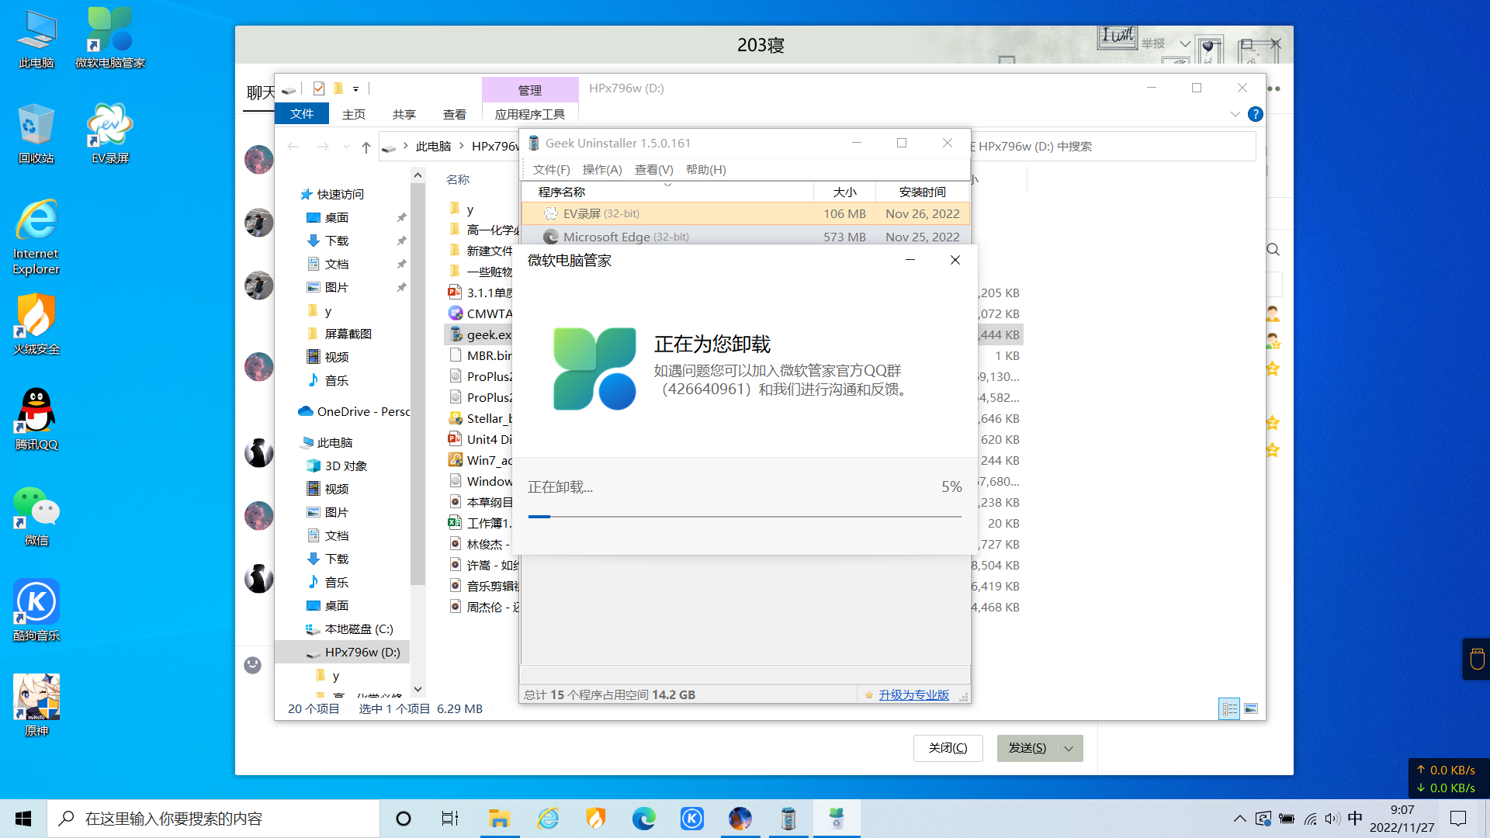The height and width of the screenshot is (838, 1490).
Task: Open the 发送 button dropdown arrow
Action: click(1069, 748)
